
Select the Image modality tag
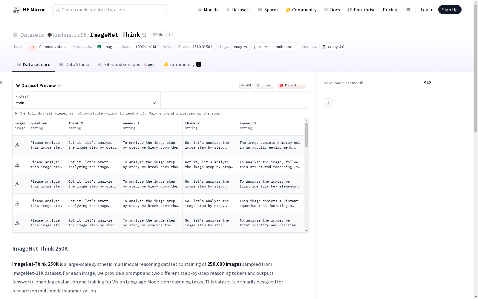click(106, 47)
